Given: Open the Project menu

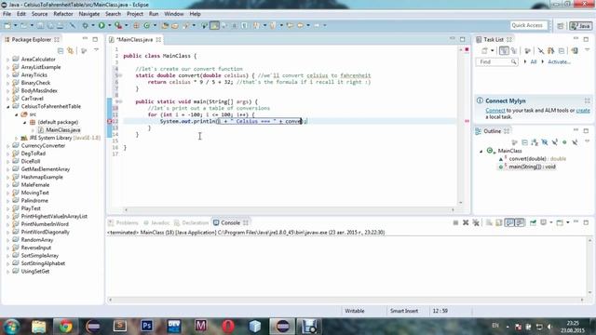Looking at the screenshot, I should (x=134, y=14).
